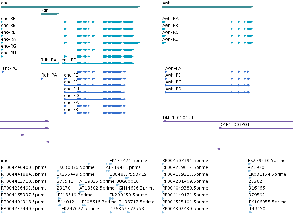This screenshot has width=293, height=214.
Task: Select the UUGC0016 feature label
Action: click(x=127, y=181)
